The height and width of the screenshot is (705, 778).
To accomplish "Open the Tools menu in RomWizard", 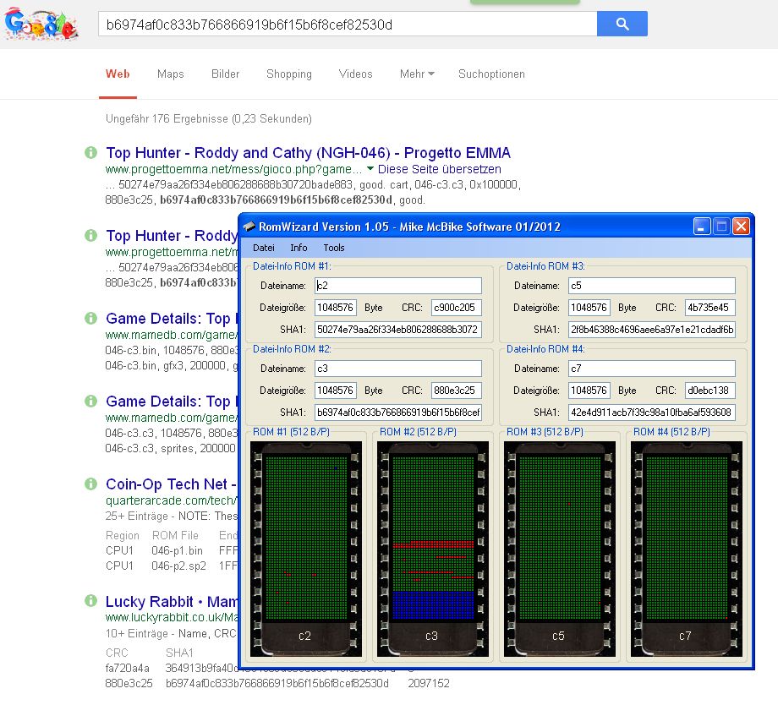I will pyautogui.click(x=334, y=248).
